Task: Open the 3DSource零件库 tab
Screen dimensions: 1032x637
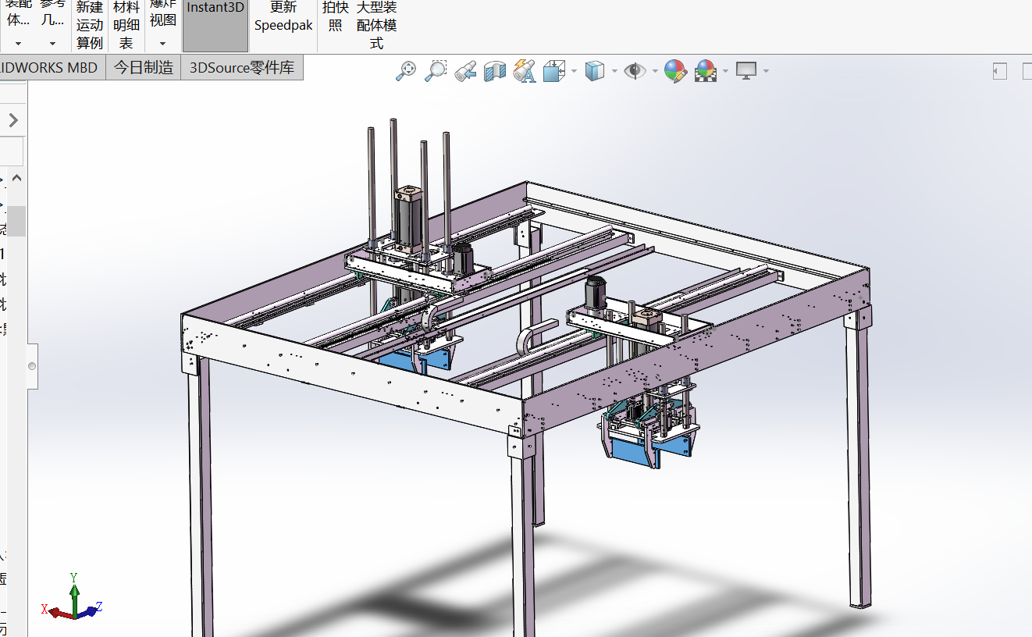Action: 242,68
